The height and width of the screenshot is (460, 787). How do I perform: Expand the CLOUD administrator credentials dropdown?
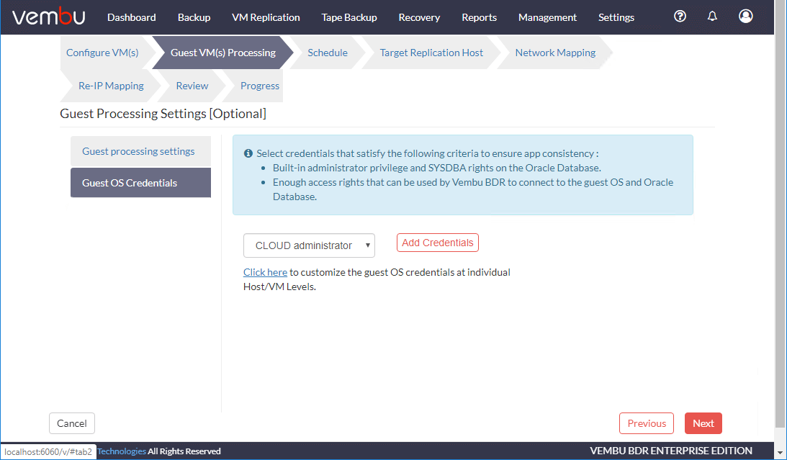coord(309,245)
